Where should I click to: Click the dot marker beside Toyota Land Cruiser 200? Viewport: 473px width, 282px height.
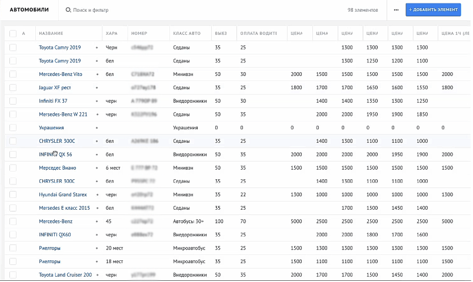pyautogui.click(x=98, y=275)
